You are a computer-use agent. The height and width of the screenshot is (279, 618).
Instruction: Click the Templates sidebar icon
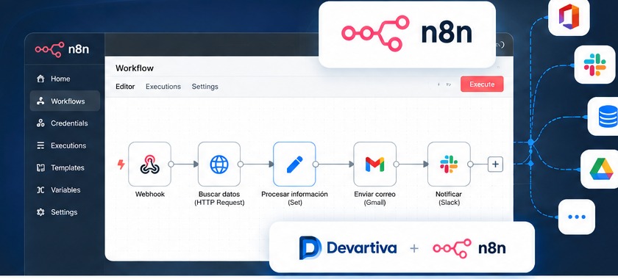[40, 167]
